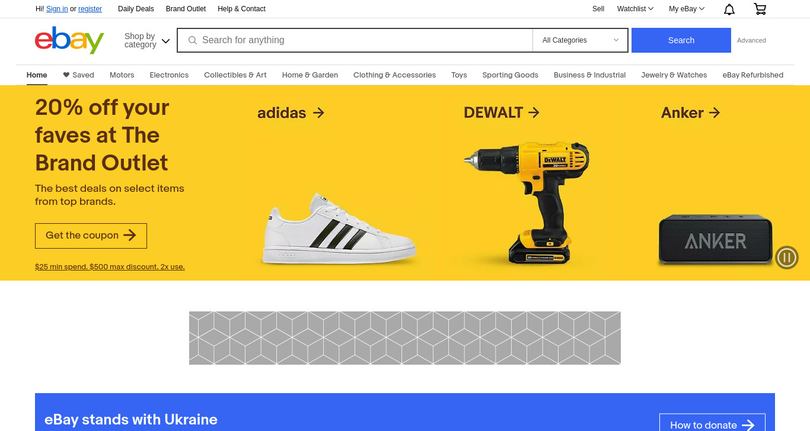810x431 pixels.
Task: Expand the My eBay dropdown
Action: (x=687, y=9)
